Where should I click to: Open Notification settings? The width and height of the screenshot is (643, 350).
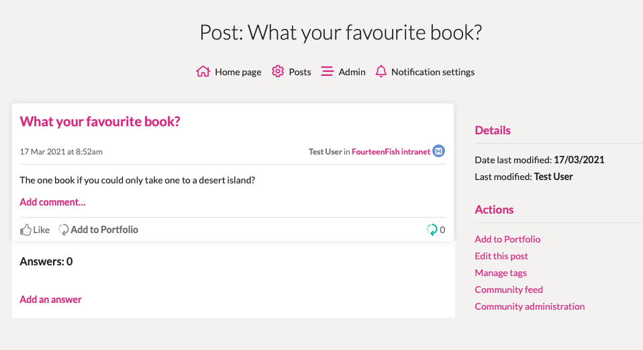433,72
